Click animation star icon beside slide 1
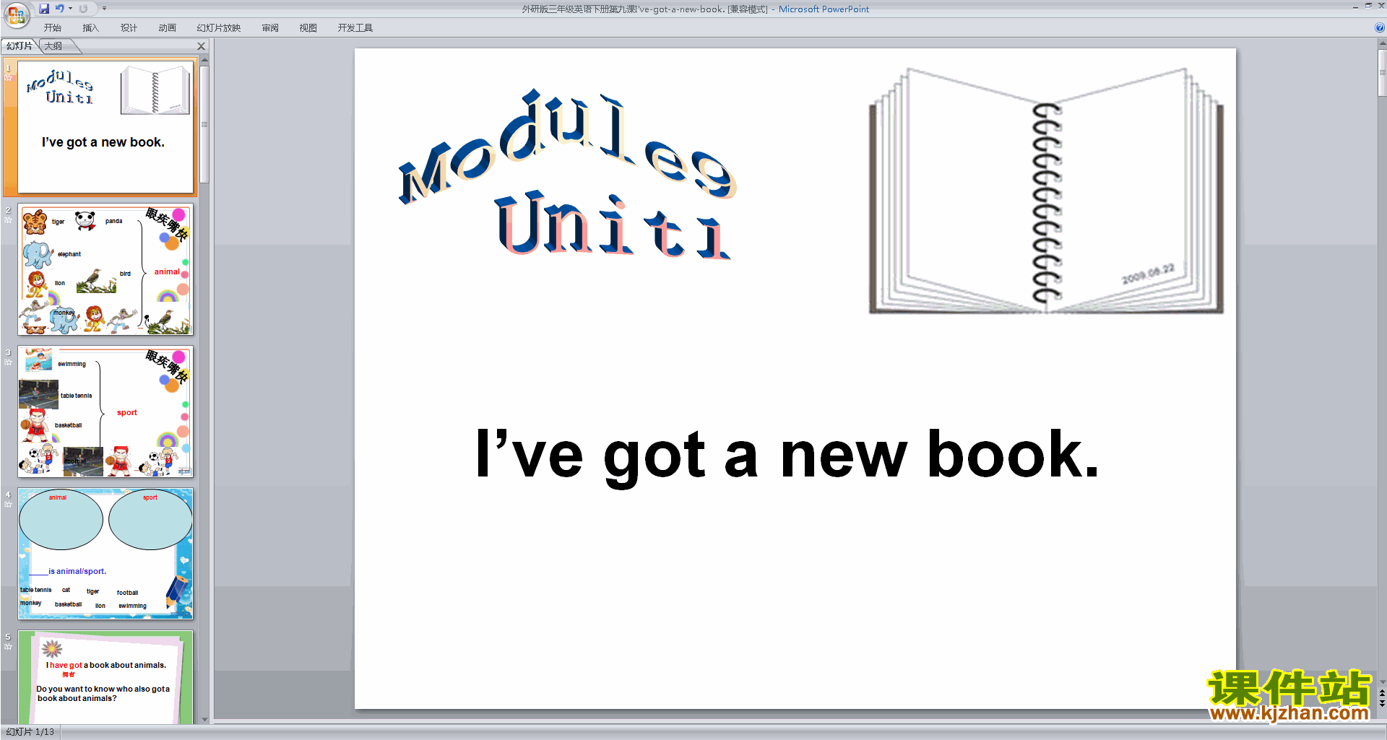Image resolution: width=1387 pixels, height=740 pixels. (x=8, y=77)
